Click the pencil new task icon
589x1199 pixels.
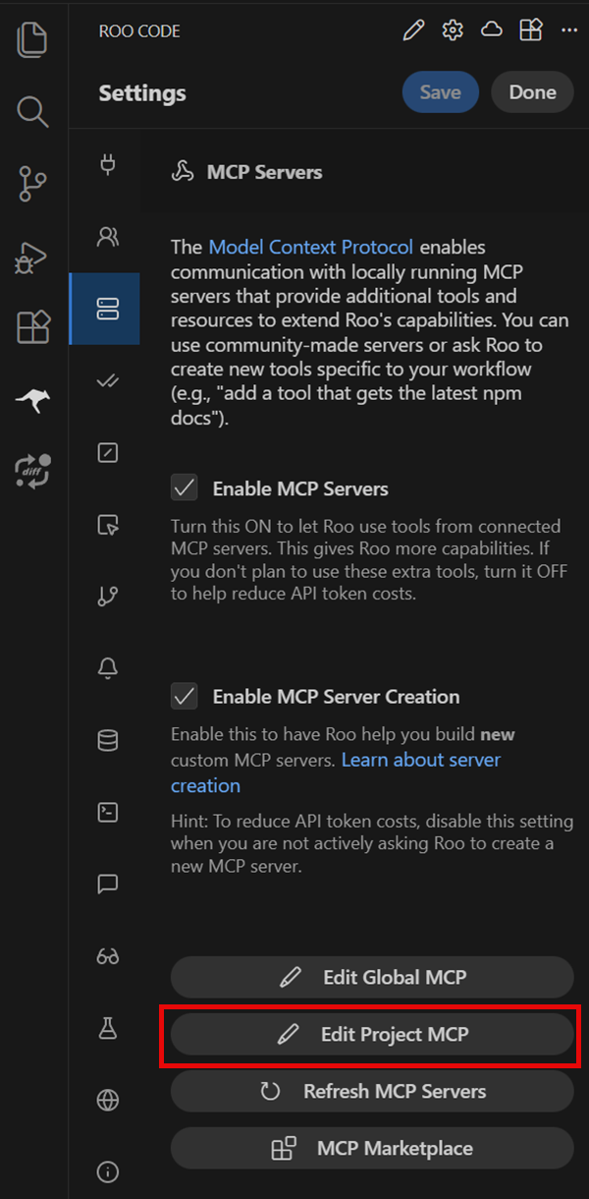pos(414,30)
